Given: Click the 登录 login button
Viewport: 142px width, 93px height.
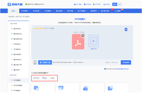Looking at the screenshot, I should 115,4.
